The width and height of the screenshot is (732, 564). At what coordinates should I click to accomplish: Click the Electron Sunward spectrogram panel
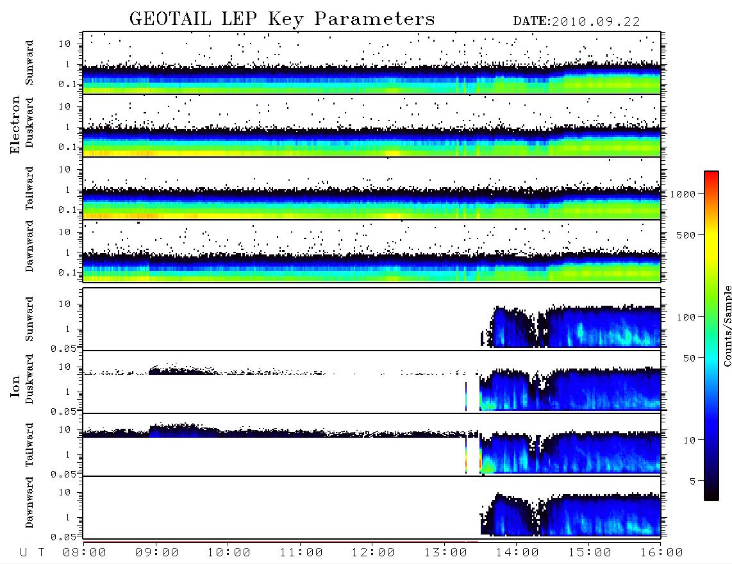click(x=372, y=63)
